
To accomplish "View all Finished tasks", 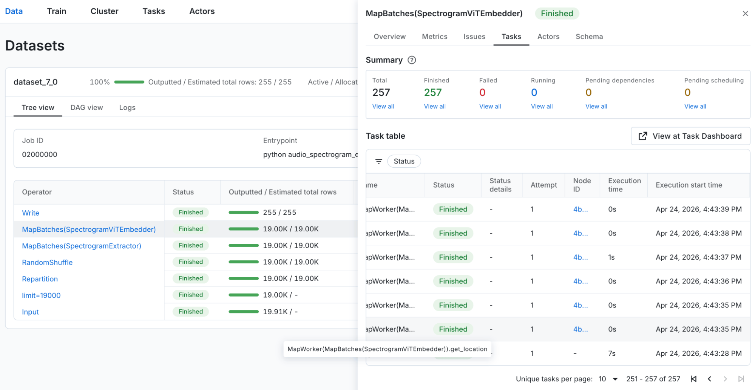I will (435, 107).
